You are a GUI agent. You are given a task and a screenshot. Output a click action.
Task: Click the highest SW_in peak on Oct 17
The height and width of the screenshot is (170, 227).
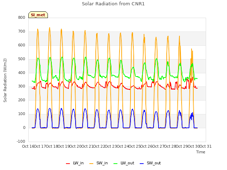point(50,28)
